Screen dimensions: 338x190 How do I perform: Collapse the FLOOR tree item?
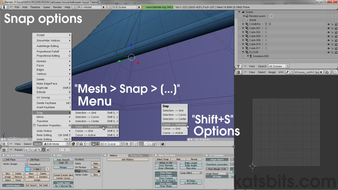243,52
